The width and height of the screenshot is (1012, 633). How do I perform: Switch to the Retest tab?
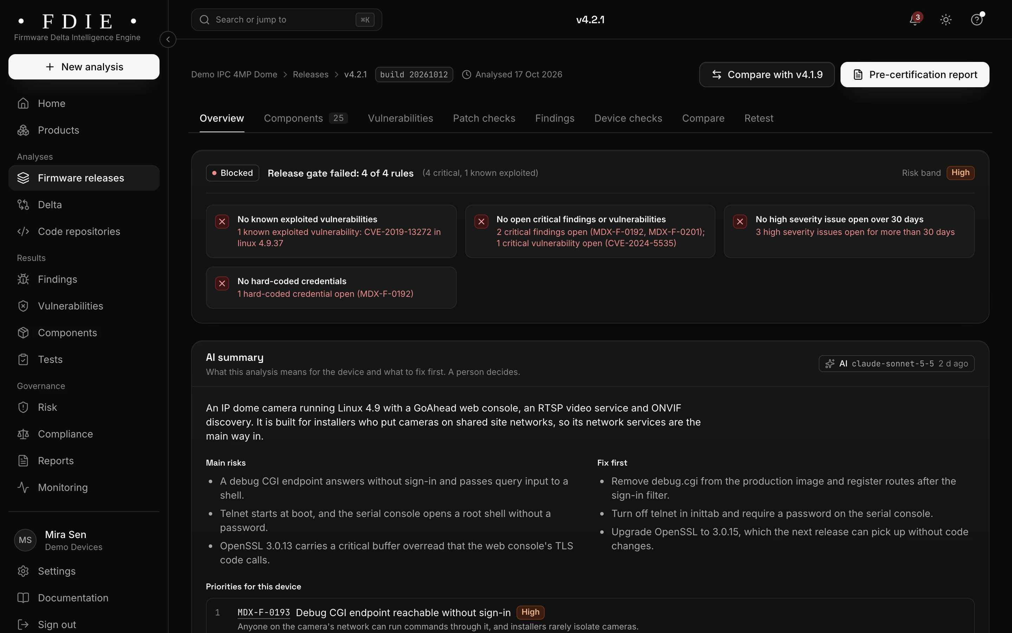(759, 119)
